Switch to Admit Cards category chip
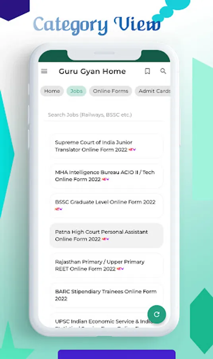The image size is (213, 359). (153, 91)
